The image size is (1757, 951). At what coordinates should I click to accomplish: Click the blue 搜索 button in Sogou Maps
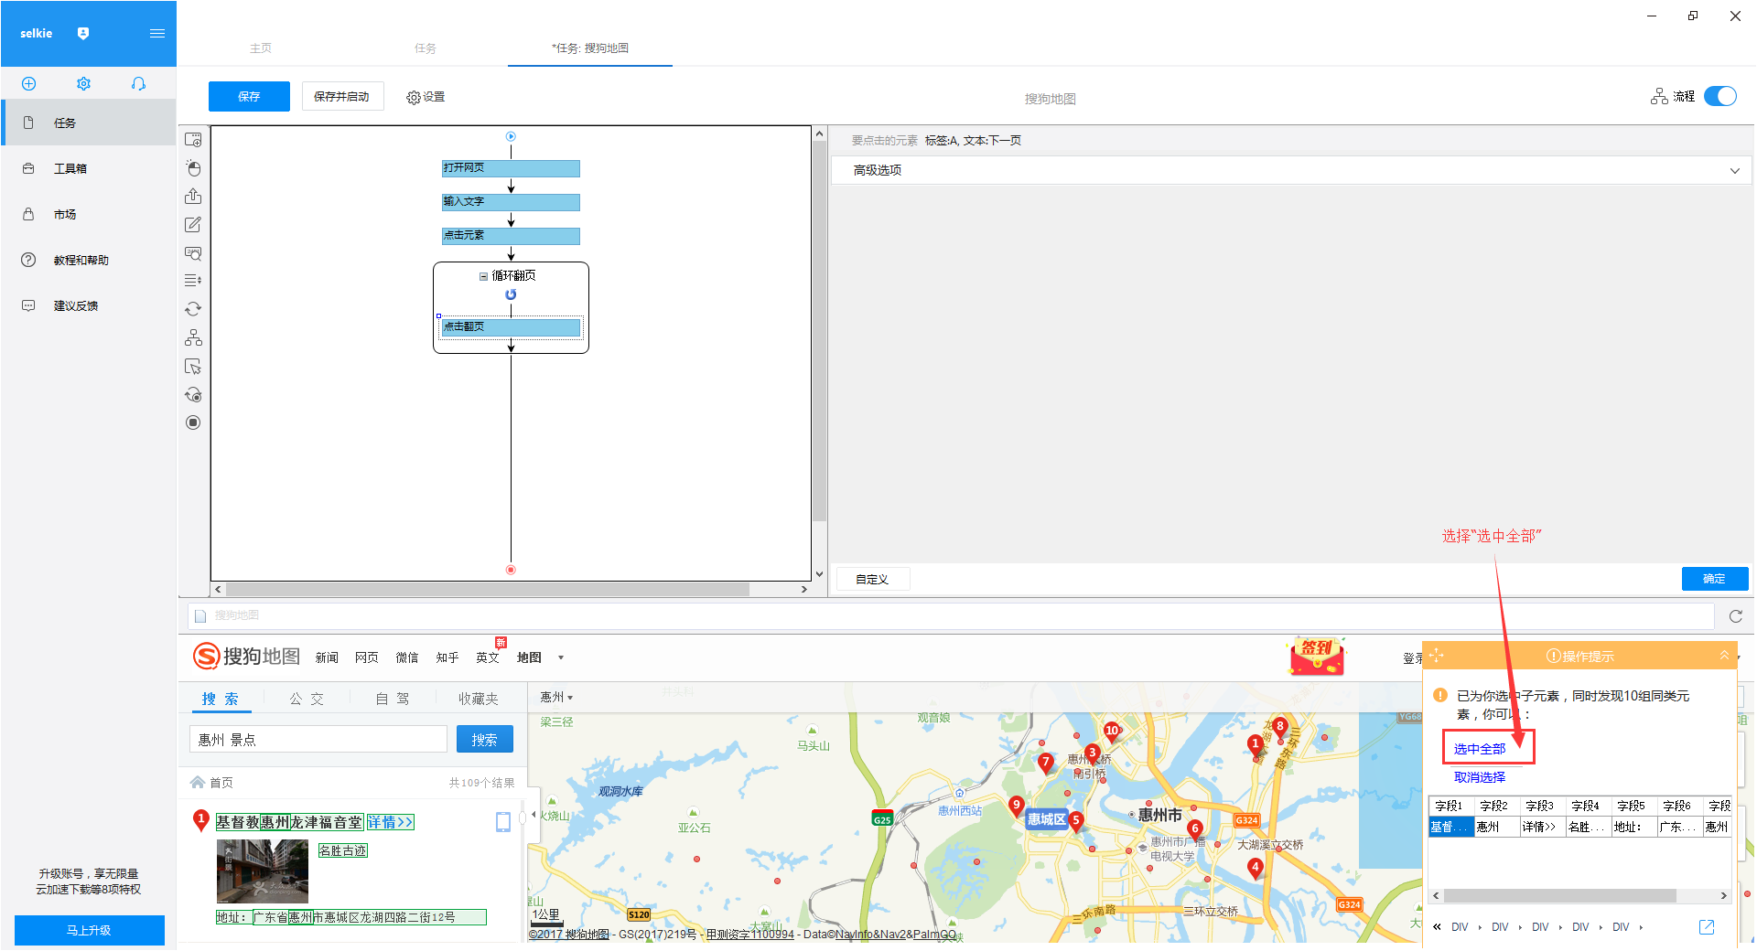point(484,739)
